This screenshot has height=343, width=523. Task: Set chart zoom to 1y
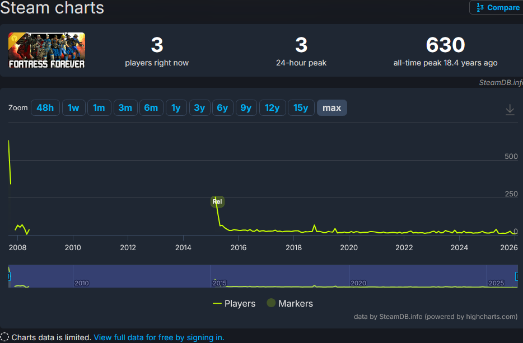(x=176, y=107)
